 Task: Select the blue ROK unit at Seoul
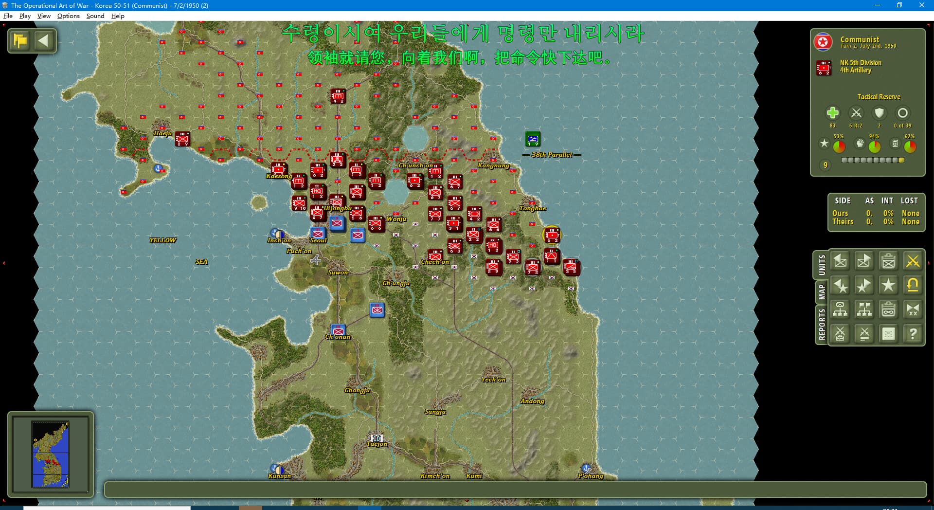pyautogui.click(x=318, y=234)
